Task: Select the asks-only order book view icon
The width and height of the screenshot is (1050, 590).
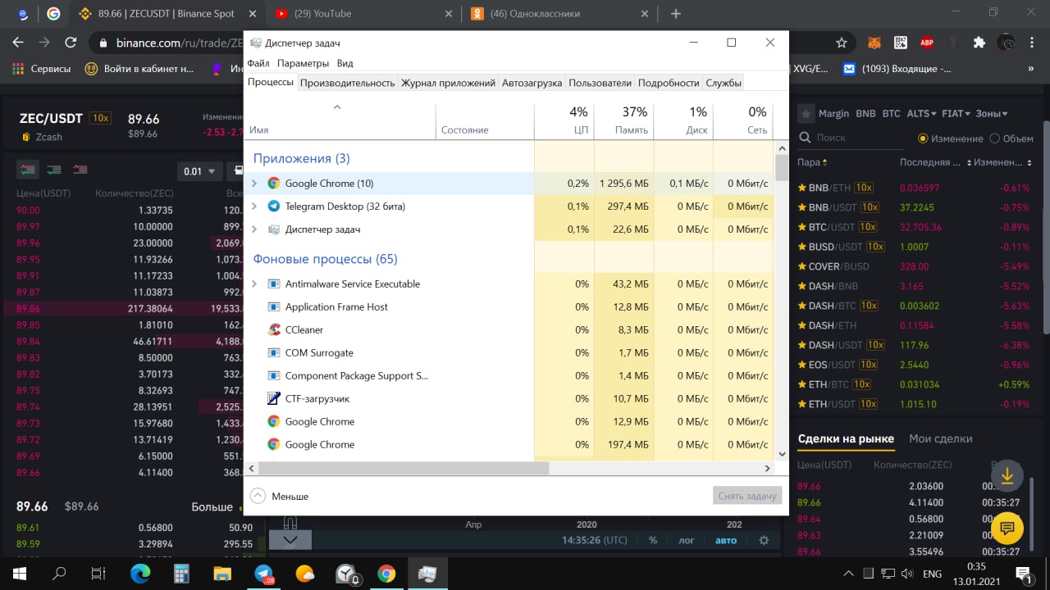Action: pyautogui.click(x=80, y=170)
